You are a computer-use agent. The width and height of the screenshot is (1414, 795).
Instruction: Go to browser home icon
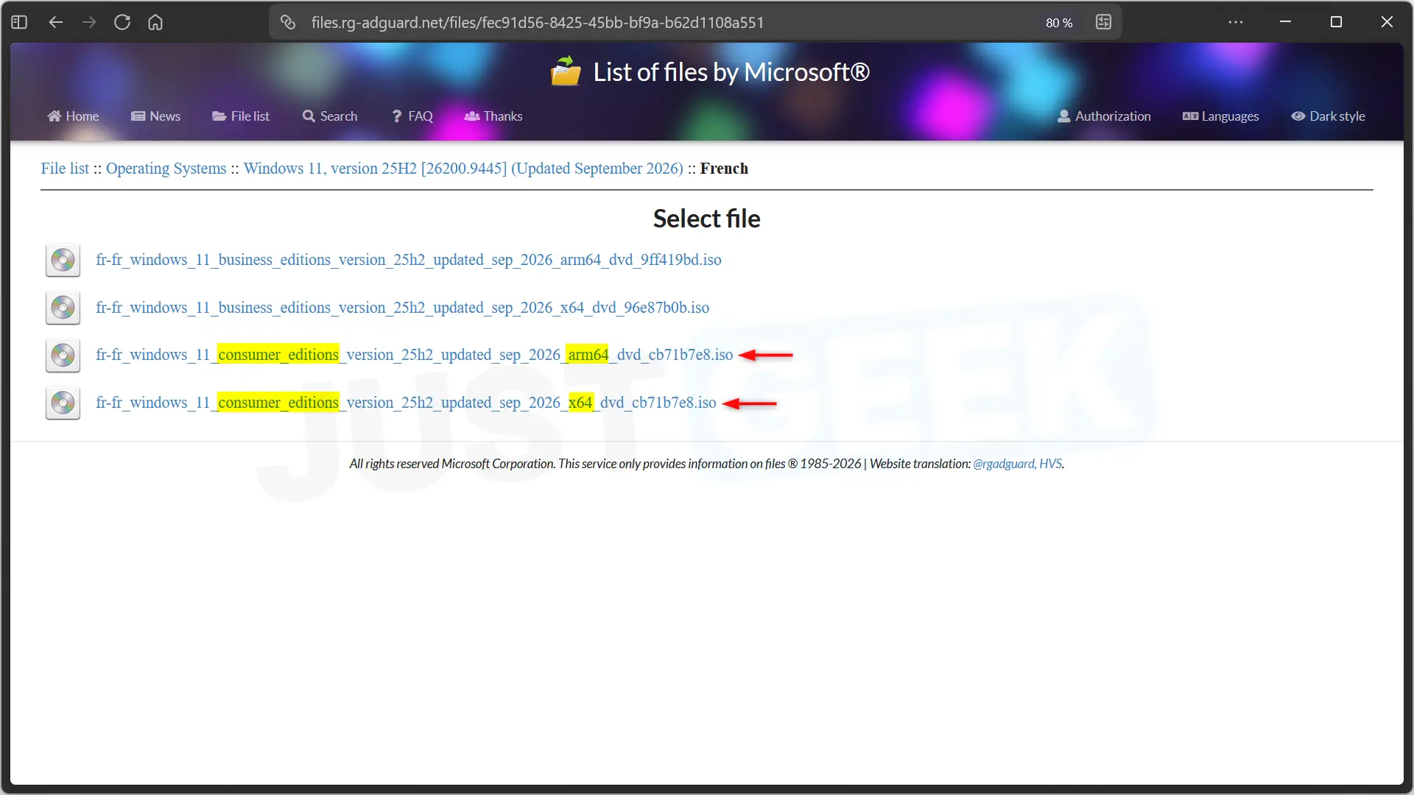point(155,22)
